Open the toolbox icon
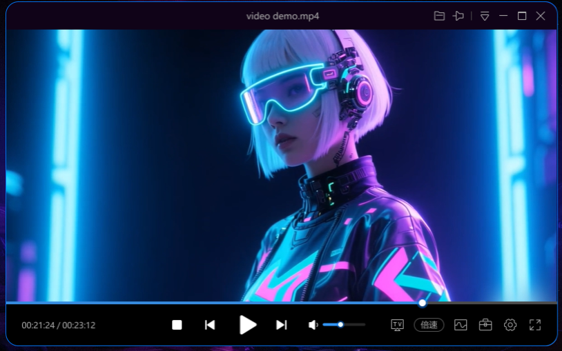 click(x=485, y=325)
